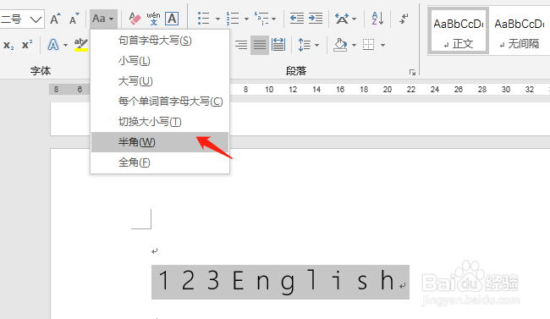Expand the Line Spacing dropdown arrow
Viewport: 550px width, 319px height.
coord(316,46)
